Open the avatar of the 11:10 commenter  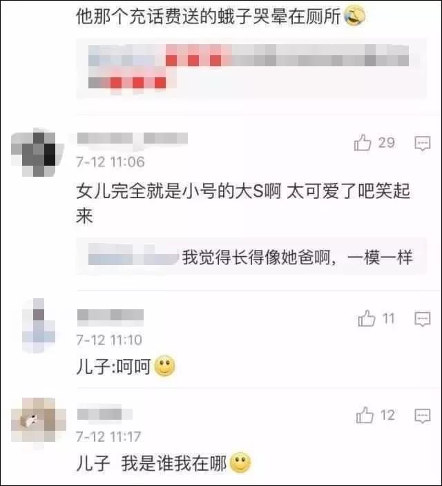[38, 325]
